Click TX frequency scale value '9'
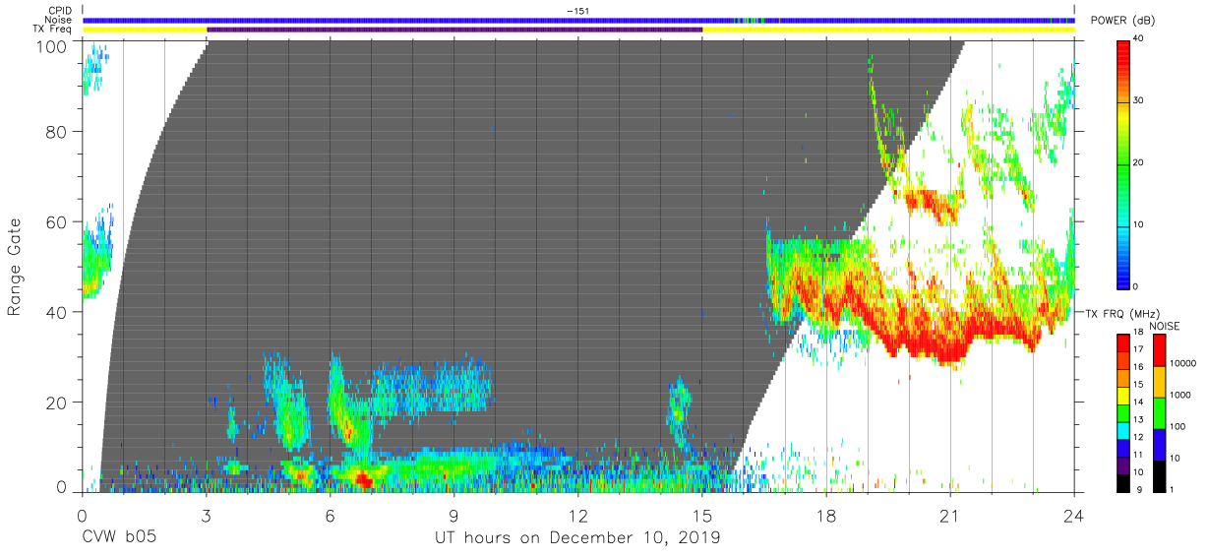This screenshot has height=558, width=1208. point(1141,489)
